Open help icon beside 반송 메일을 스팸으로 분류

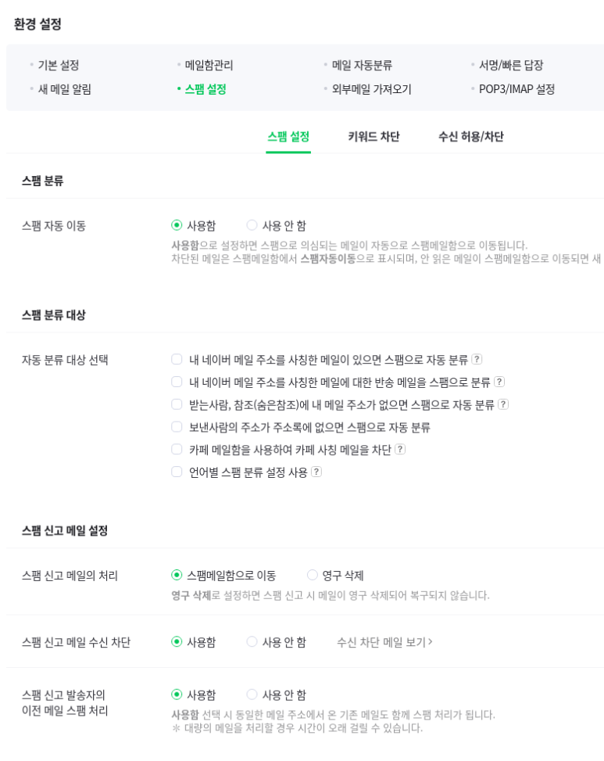499,382
